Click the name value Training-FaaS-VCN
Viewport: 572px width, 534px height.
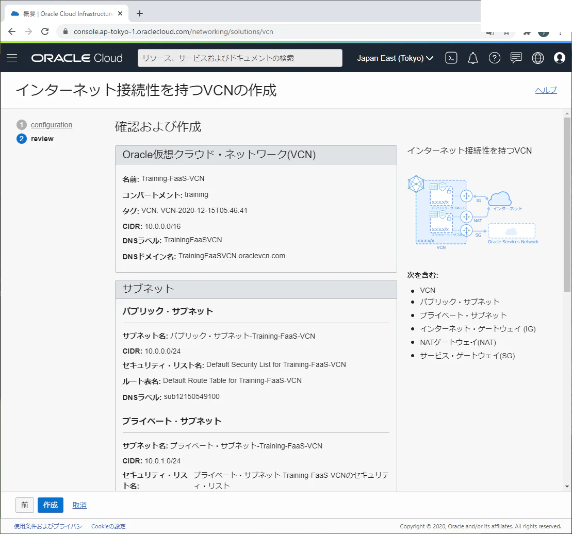(x=173, y=178)
